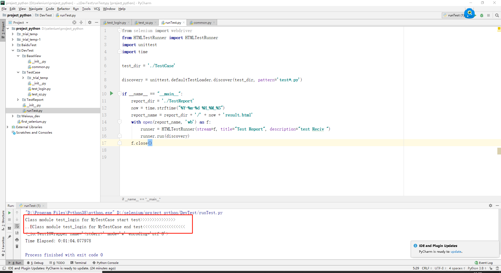Collapse the BaseView folder
The width and height of the screenshot is (501, 273).
click(x=18, y=56)
